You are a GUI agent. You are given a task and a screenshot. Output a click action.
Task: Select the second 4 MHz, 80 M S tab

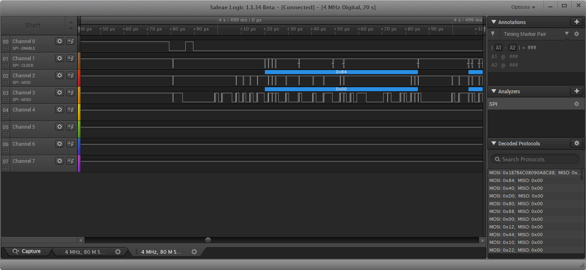161,252
